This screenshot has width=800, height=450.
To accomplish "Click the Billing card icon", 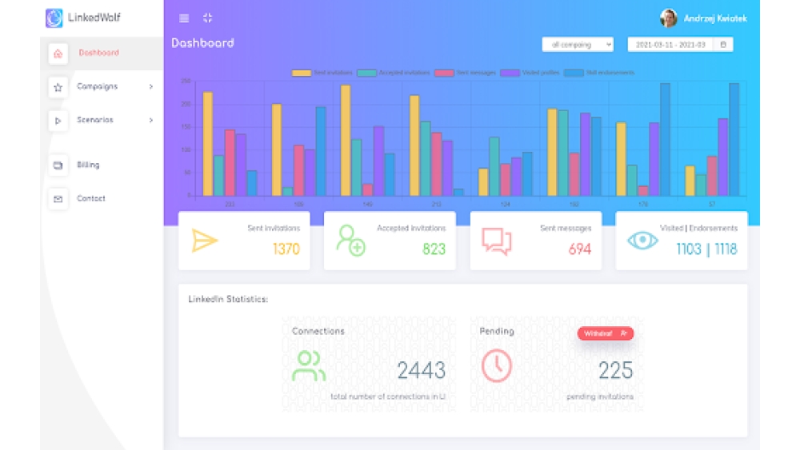I will pyautogui.click(x=58, y=165).
